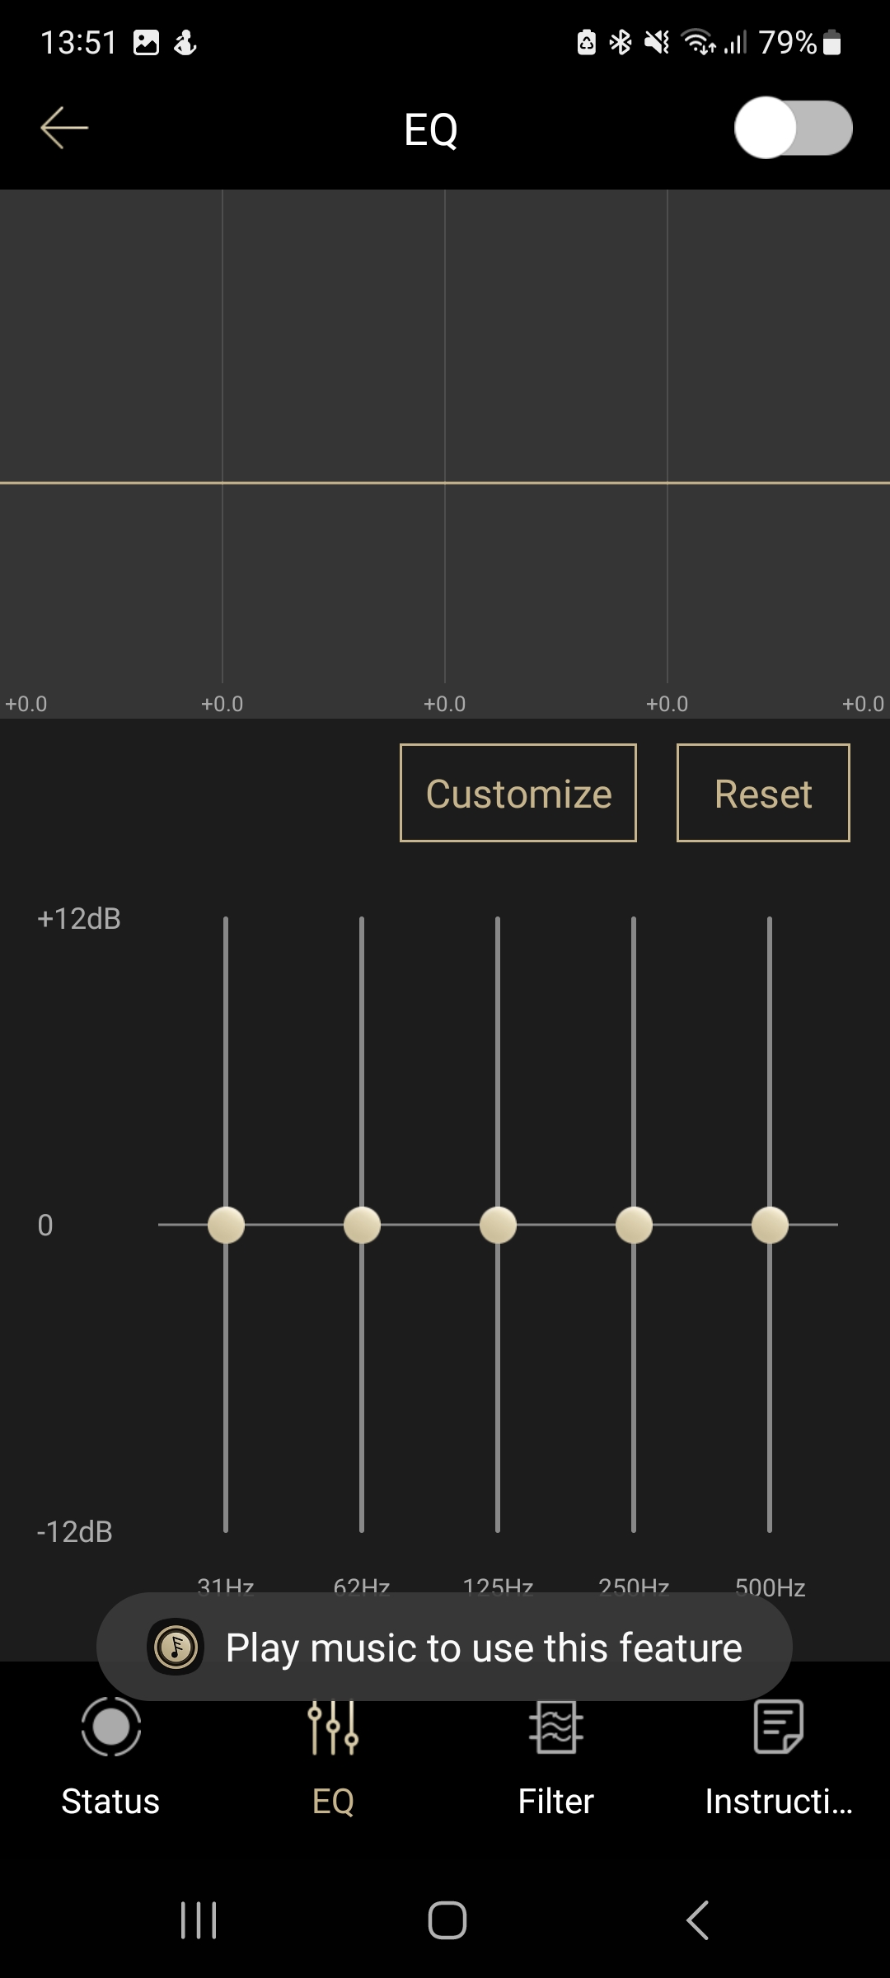
Task: Tap the Android home button
Action: coord(447,1920)
